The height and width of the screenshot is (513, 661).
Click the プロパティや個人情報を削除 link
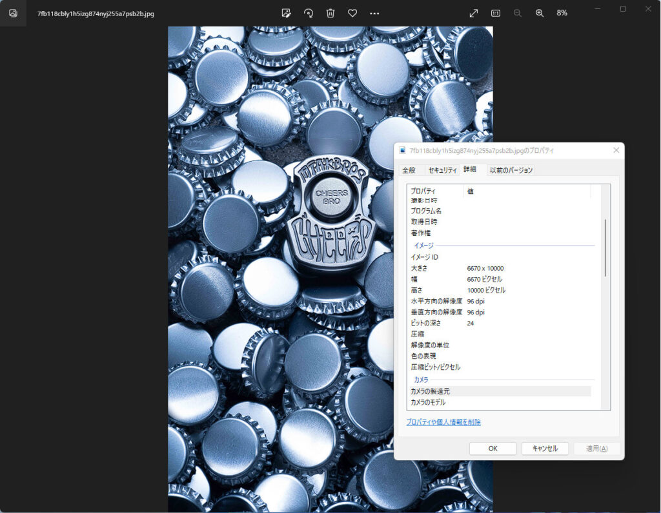(443, 422)
